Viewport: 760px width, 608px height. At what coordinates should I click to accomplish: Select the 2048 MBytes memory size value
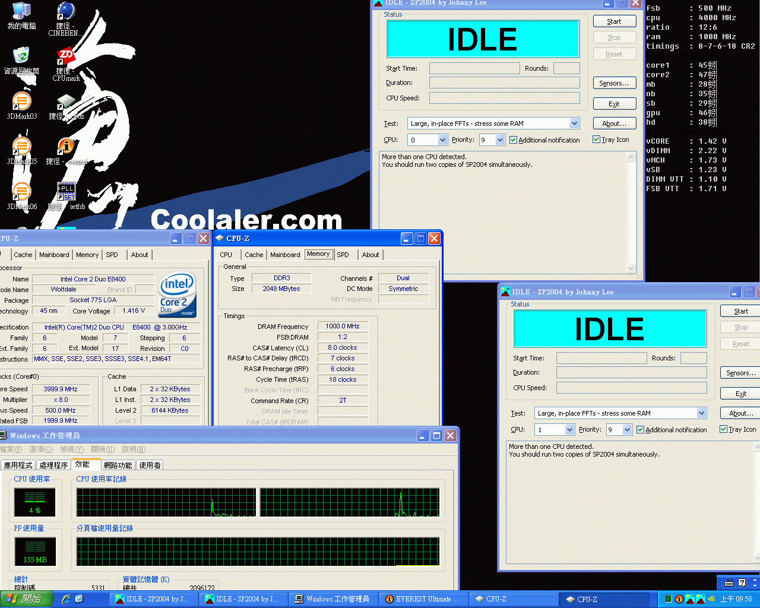[x=281, y=289]
